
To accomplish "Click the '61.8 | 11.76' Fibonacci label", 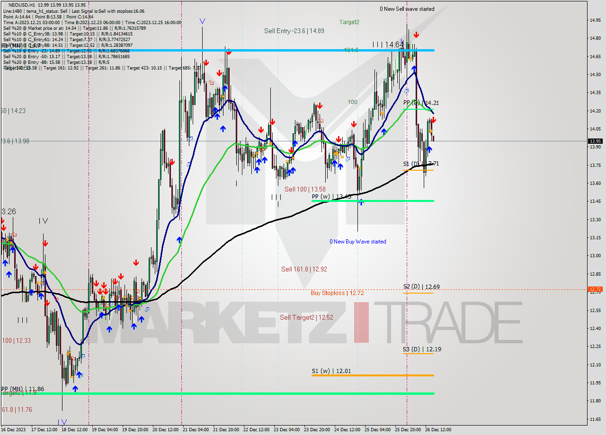I will tap(17, 410).
